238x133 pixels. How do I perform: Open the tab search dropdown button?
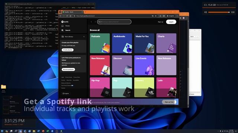[60, 12]
